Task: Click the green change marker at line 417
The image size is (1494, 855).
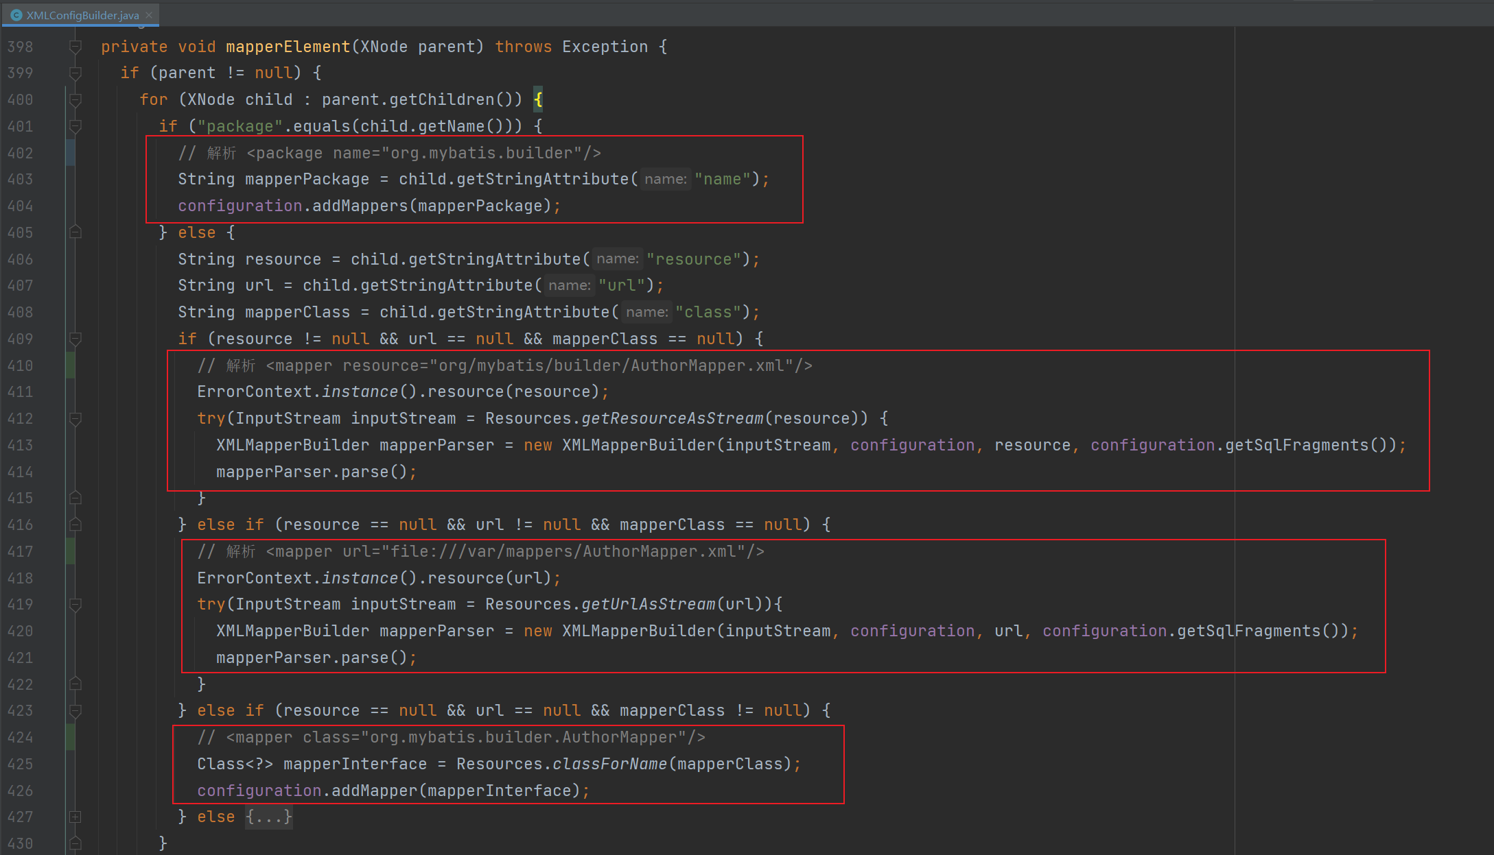Action: [70, 551]
